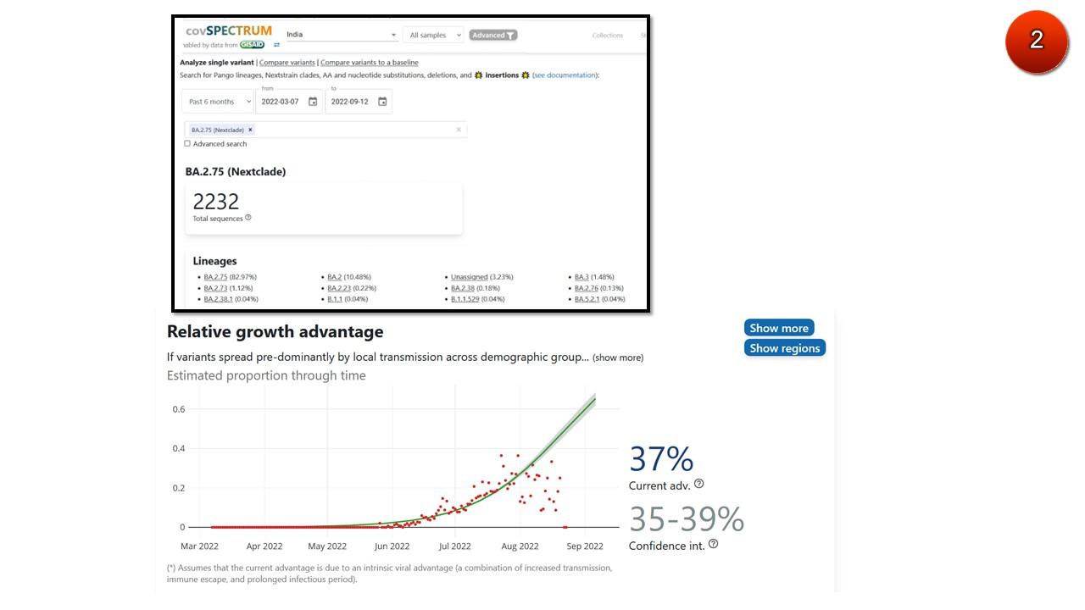This screenshot has height=610, width=1085.
Task: Clear the variant search field
Action: [459, 130]
